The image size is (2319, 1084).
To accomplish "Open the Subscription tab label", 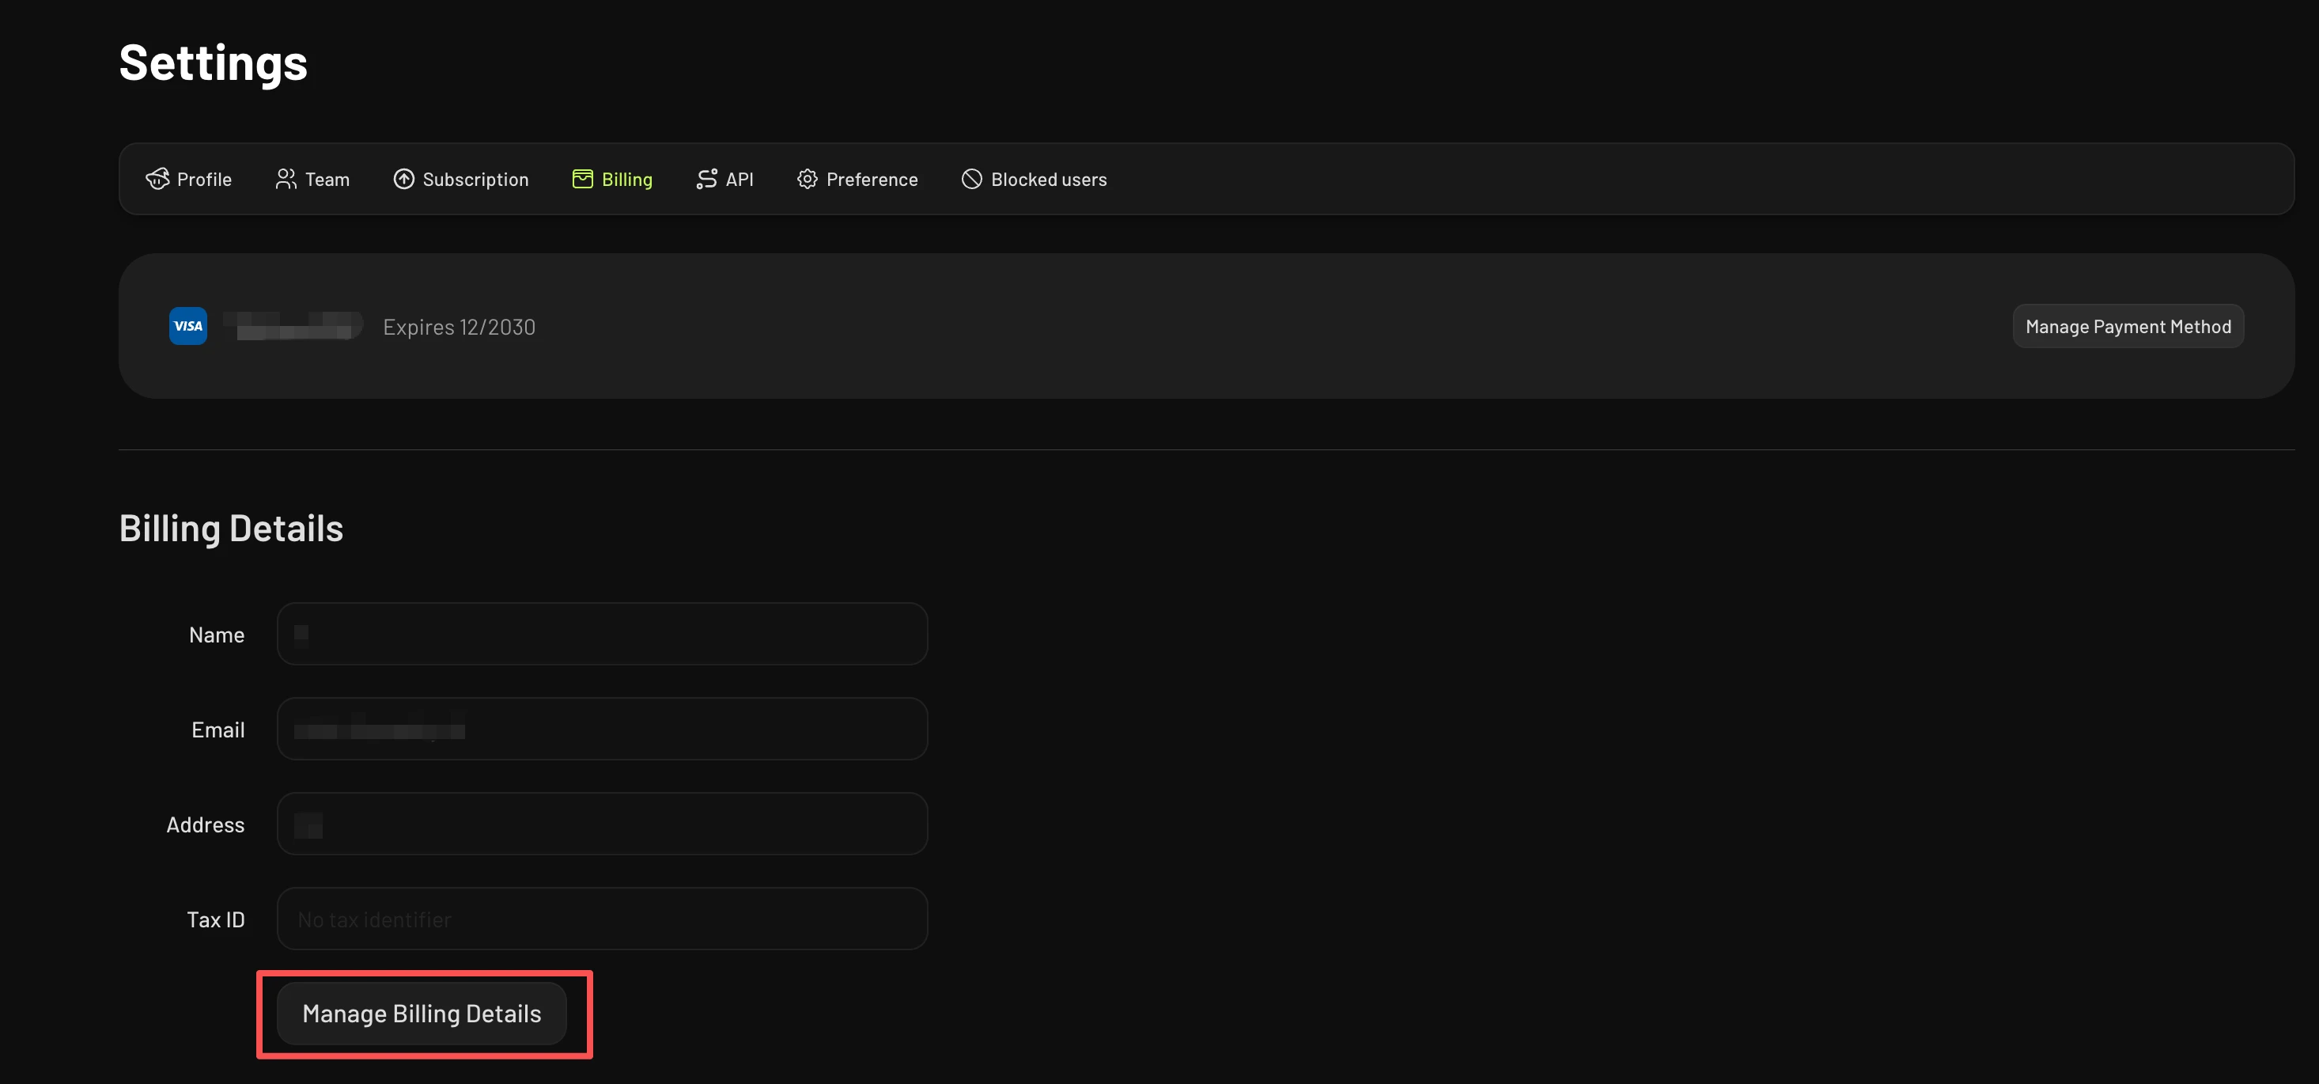I will 476,179.
